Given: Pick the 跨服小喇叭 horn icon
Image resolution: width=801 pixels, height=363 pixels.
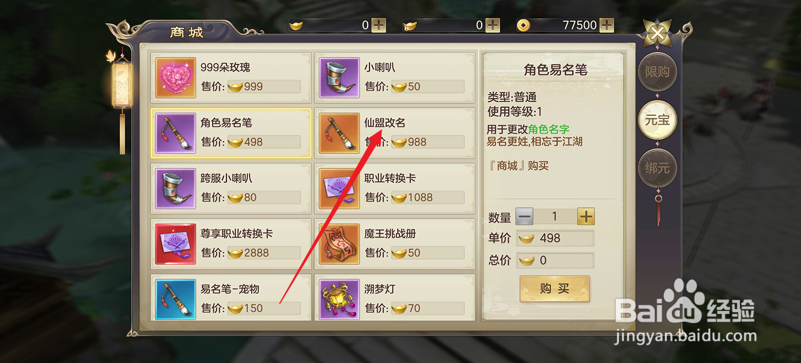Looking at the screenshot, I should pos(176,188).
